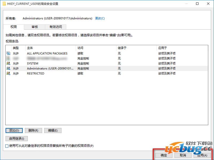The height and width of the screenshot is (160, 214).
Task: Click the 更改(C) owner link
Action: tap(100, 18)
